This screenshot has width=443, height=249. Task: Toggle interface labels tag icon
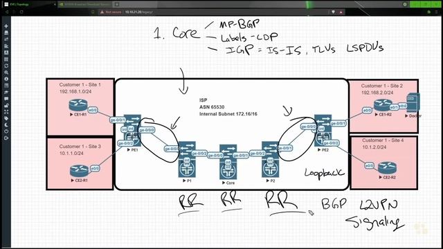pyautogui.click(x=6, y=118)
